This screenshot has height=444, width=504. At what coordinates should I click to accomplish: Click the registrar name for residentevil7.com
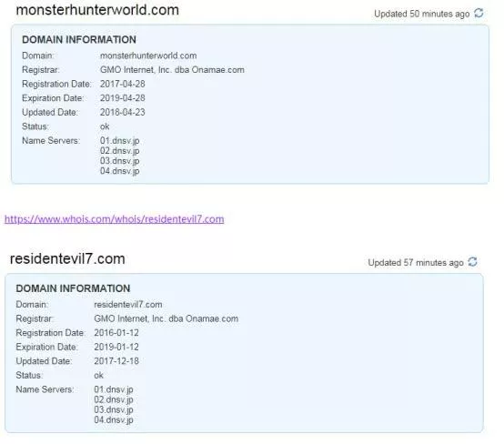166,318
